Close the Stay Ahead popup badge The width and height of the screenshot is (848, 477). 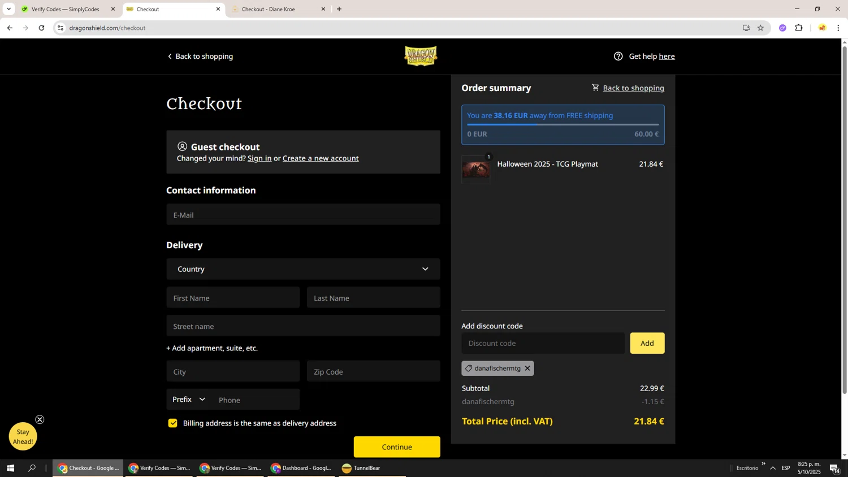(40, 419)
